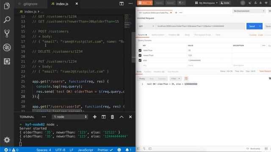Open the Manage gear menu in VS Code
This screenshot has height=152, width=271.
7,140
